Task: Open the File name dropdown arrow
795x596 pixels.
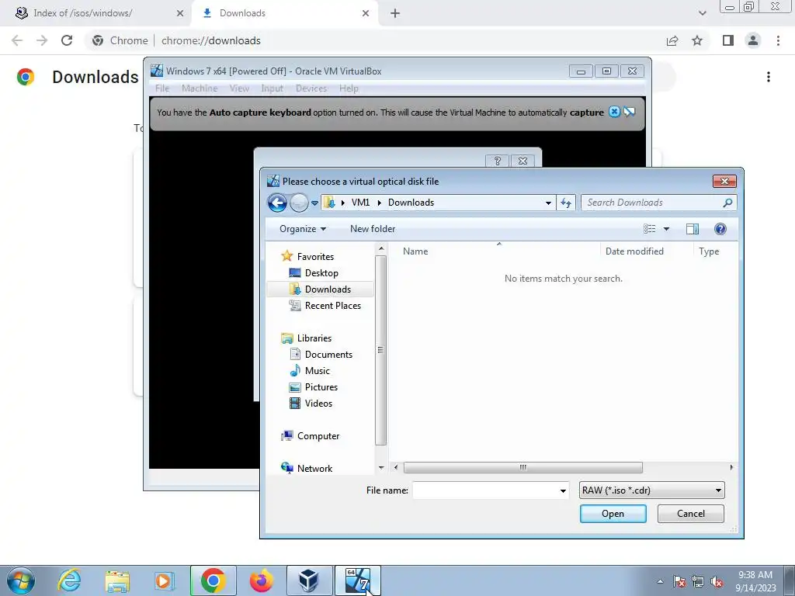Action: (x=563, y=490)
